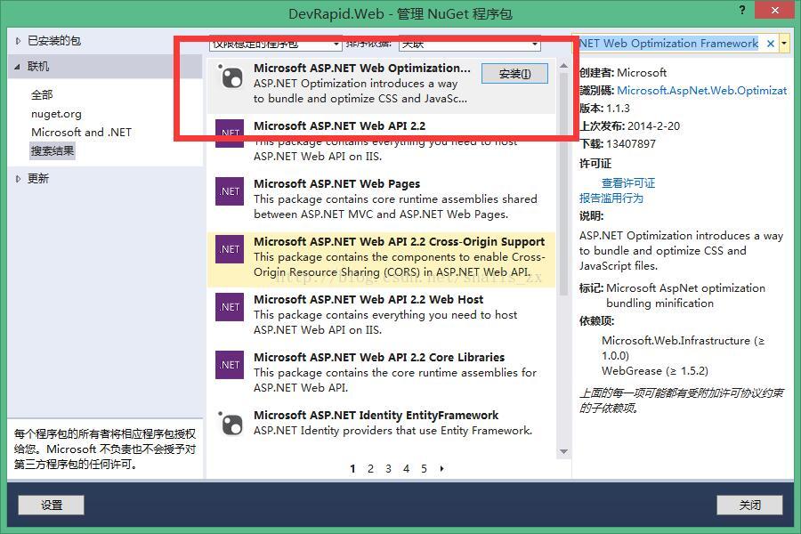The width and height of the screenshot is (801, 534).
Task: Open the 报告滥用行为 link
Action: click(x=611, y=198)
